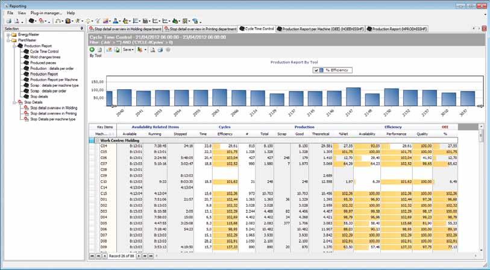The image size is (490, 270).
Task: Open dropdown arrow next to the colored chart-type icon
Action: tap(145, 49)
